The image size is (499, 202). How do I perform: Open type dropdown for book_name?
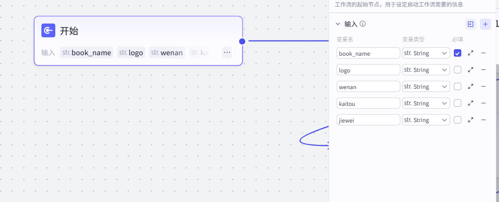coord(426,53)
